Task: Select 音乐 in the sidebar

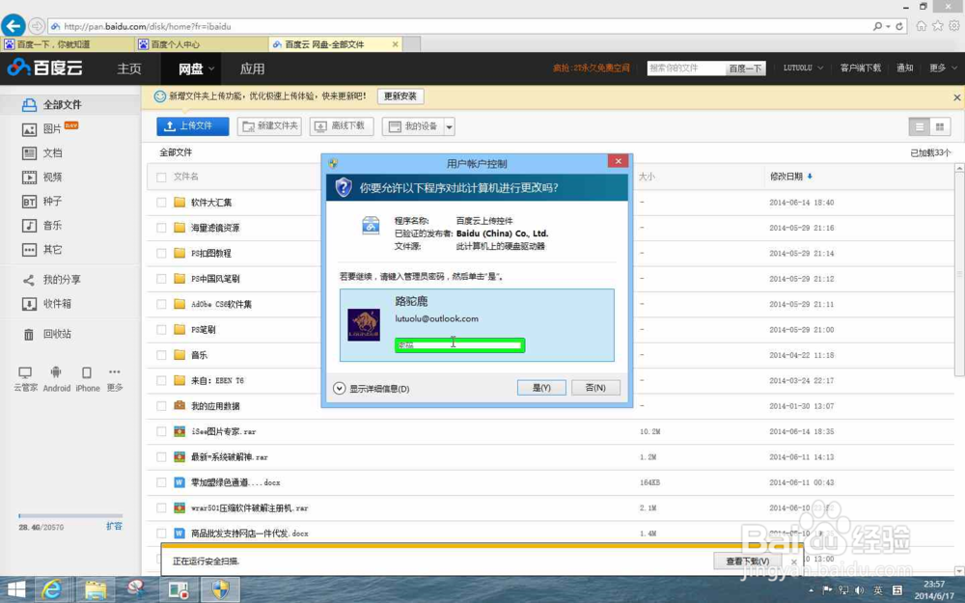Action: pos(41,225)
